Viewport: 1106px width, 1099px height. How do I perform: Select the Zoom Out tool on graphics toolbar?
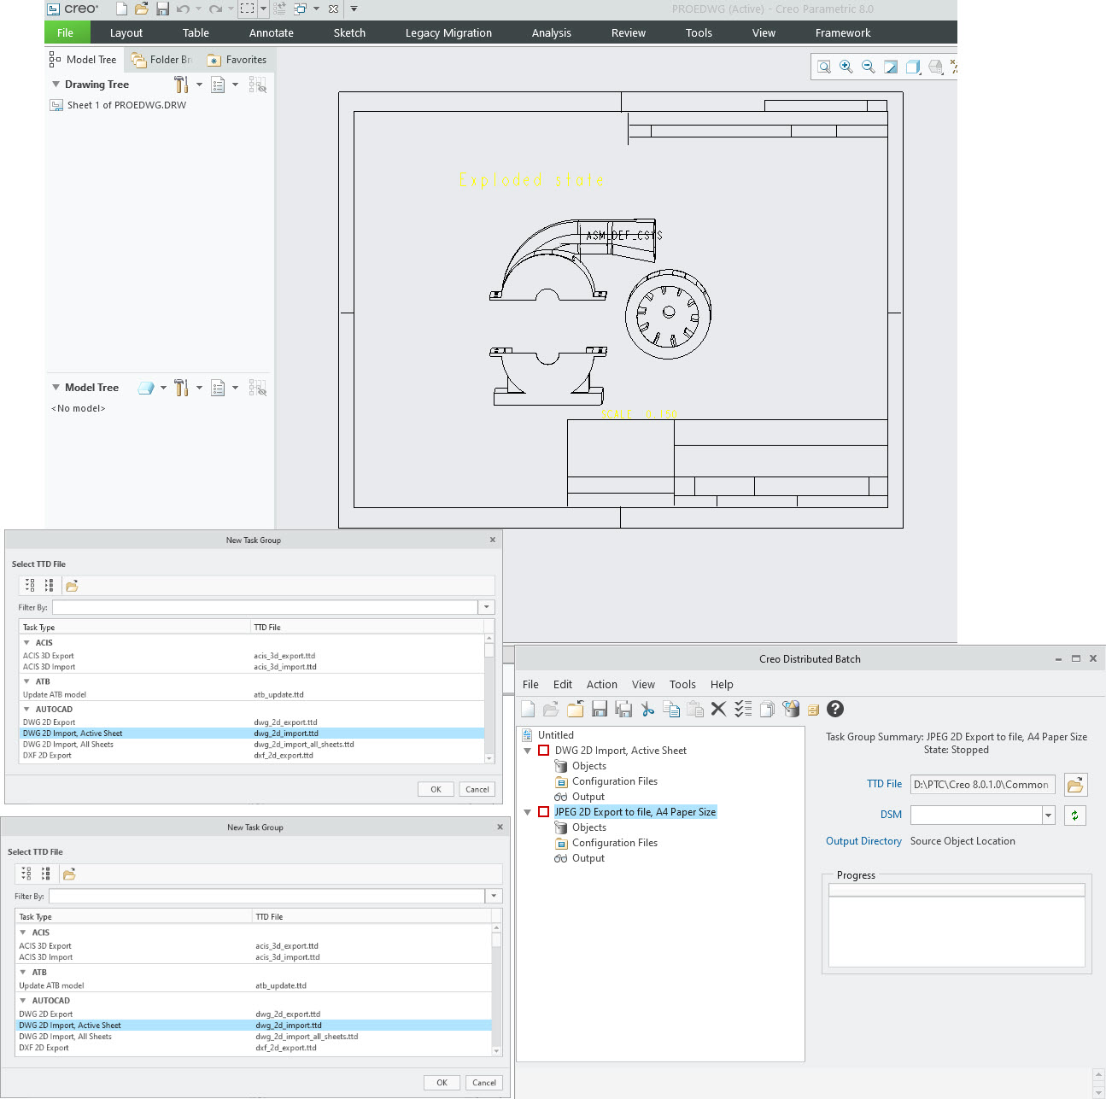(868, 67)
